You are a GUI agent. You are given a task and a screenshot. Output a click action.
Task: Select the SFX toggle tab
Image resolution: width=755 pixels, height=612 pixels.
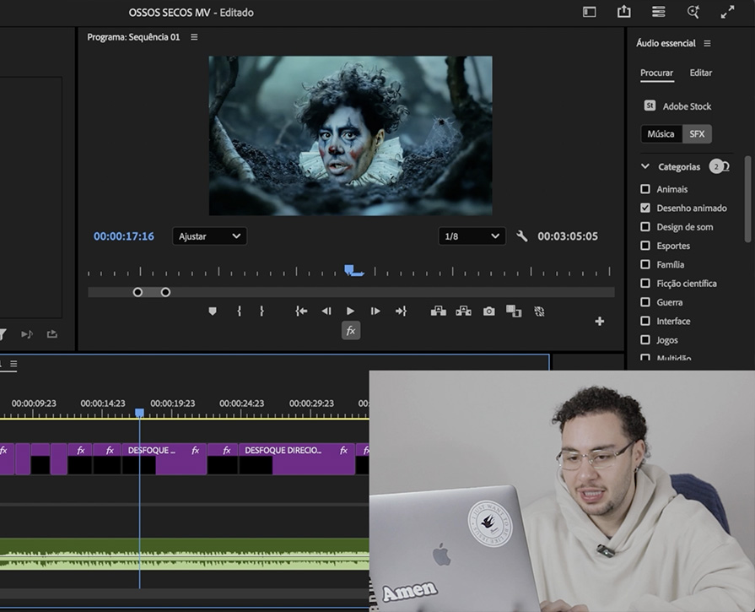point(697,134)
